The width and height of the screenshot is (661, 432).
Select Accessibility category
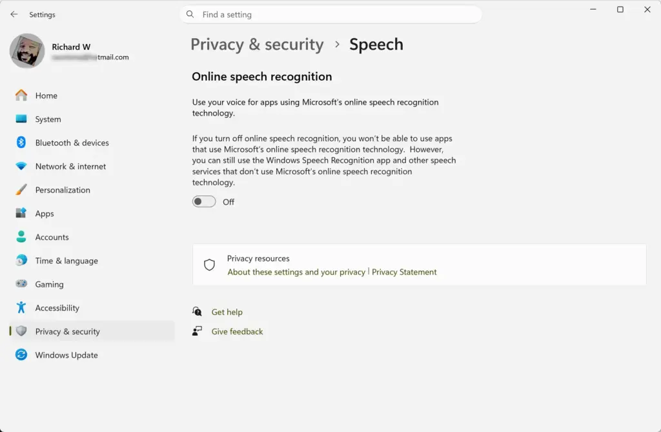pyautogui.click(x=92, y=308)
